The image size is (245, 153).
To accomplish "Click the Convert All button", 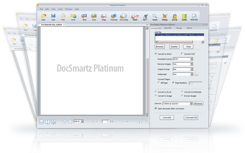I will pyautogui.click(x=191, y=117).
